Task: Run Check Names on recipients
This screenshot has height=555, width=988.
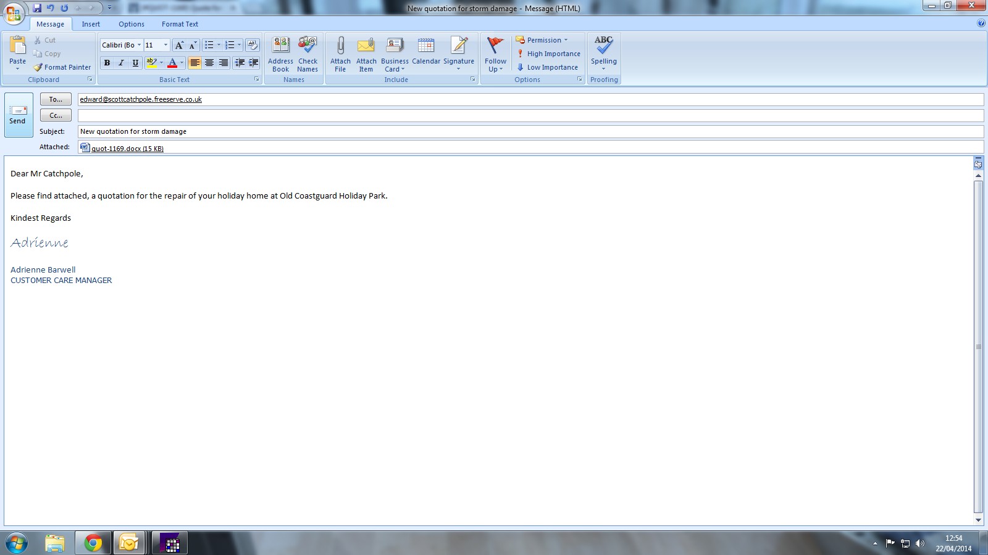Action: (x=308, y=54)
